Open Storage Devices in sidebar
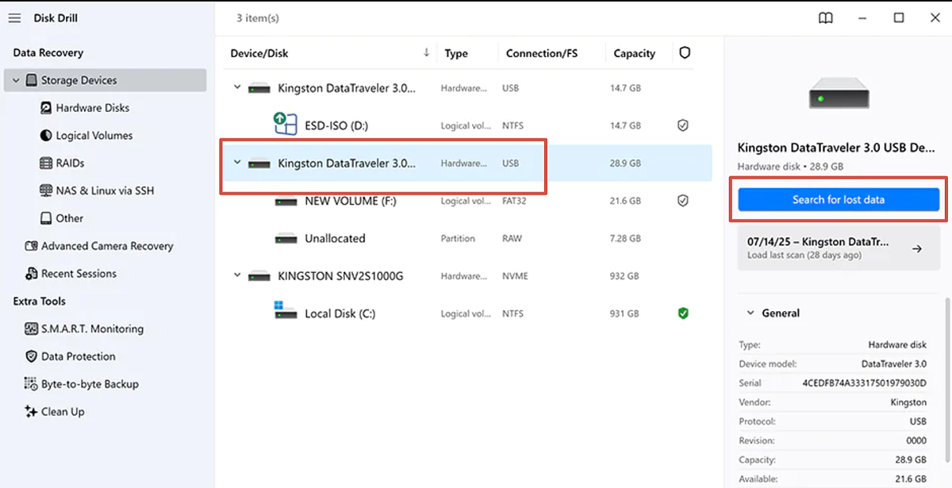The image size is (952, 488). pos(106,80)
